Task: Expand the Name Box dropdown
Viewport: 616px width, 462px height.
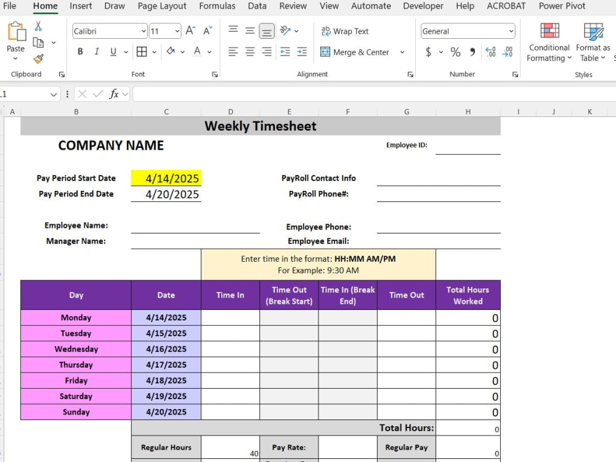Action: (x=54, y=94)
